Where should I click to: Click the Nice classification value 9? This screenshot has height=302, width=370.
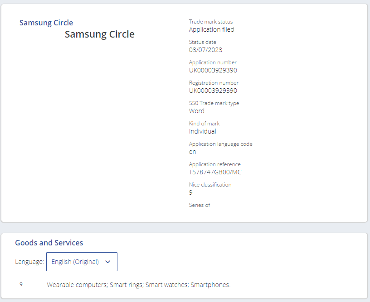point(190,193)
